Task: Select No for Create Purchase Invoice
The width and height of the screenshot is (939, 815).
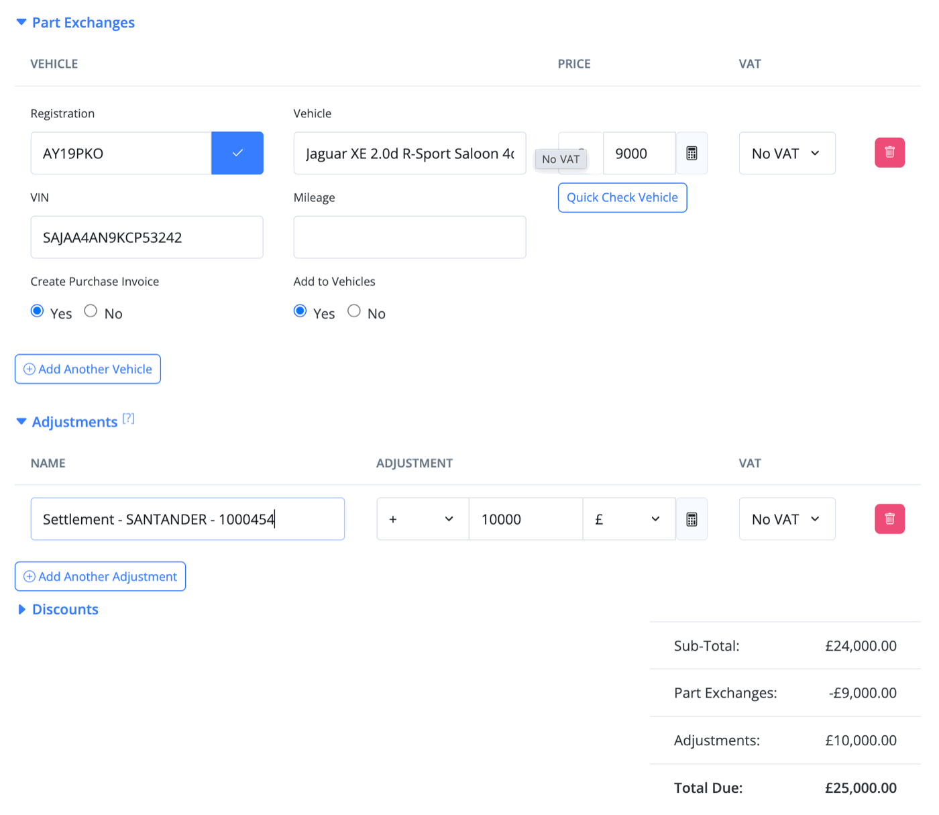Action: pyautogui.click(x=91, y=311)
